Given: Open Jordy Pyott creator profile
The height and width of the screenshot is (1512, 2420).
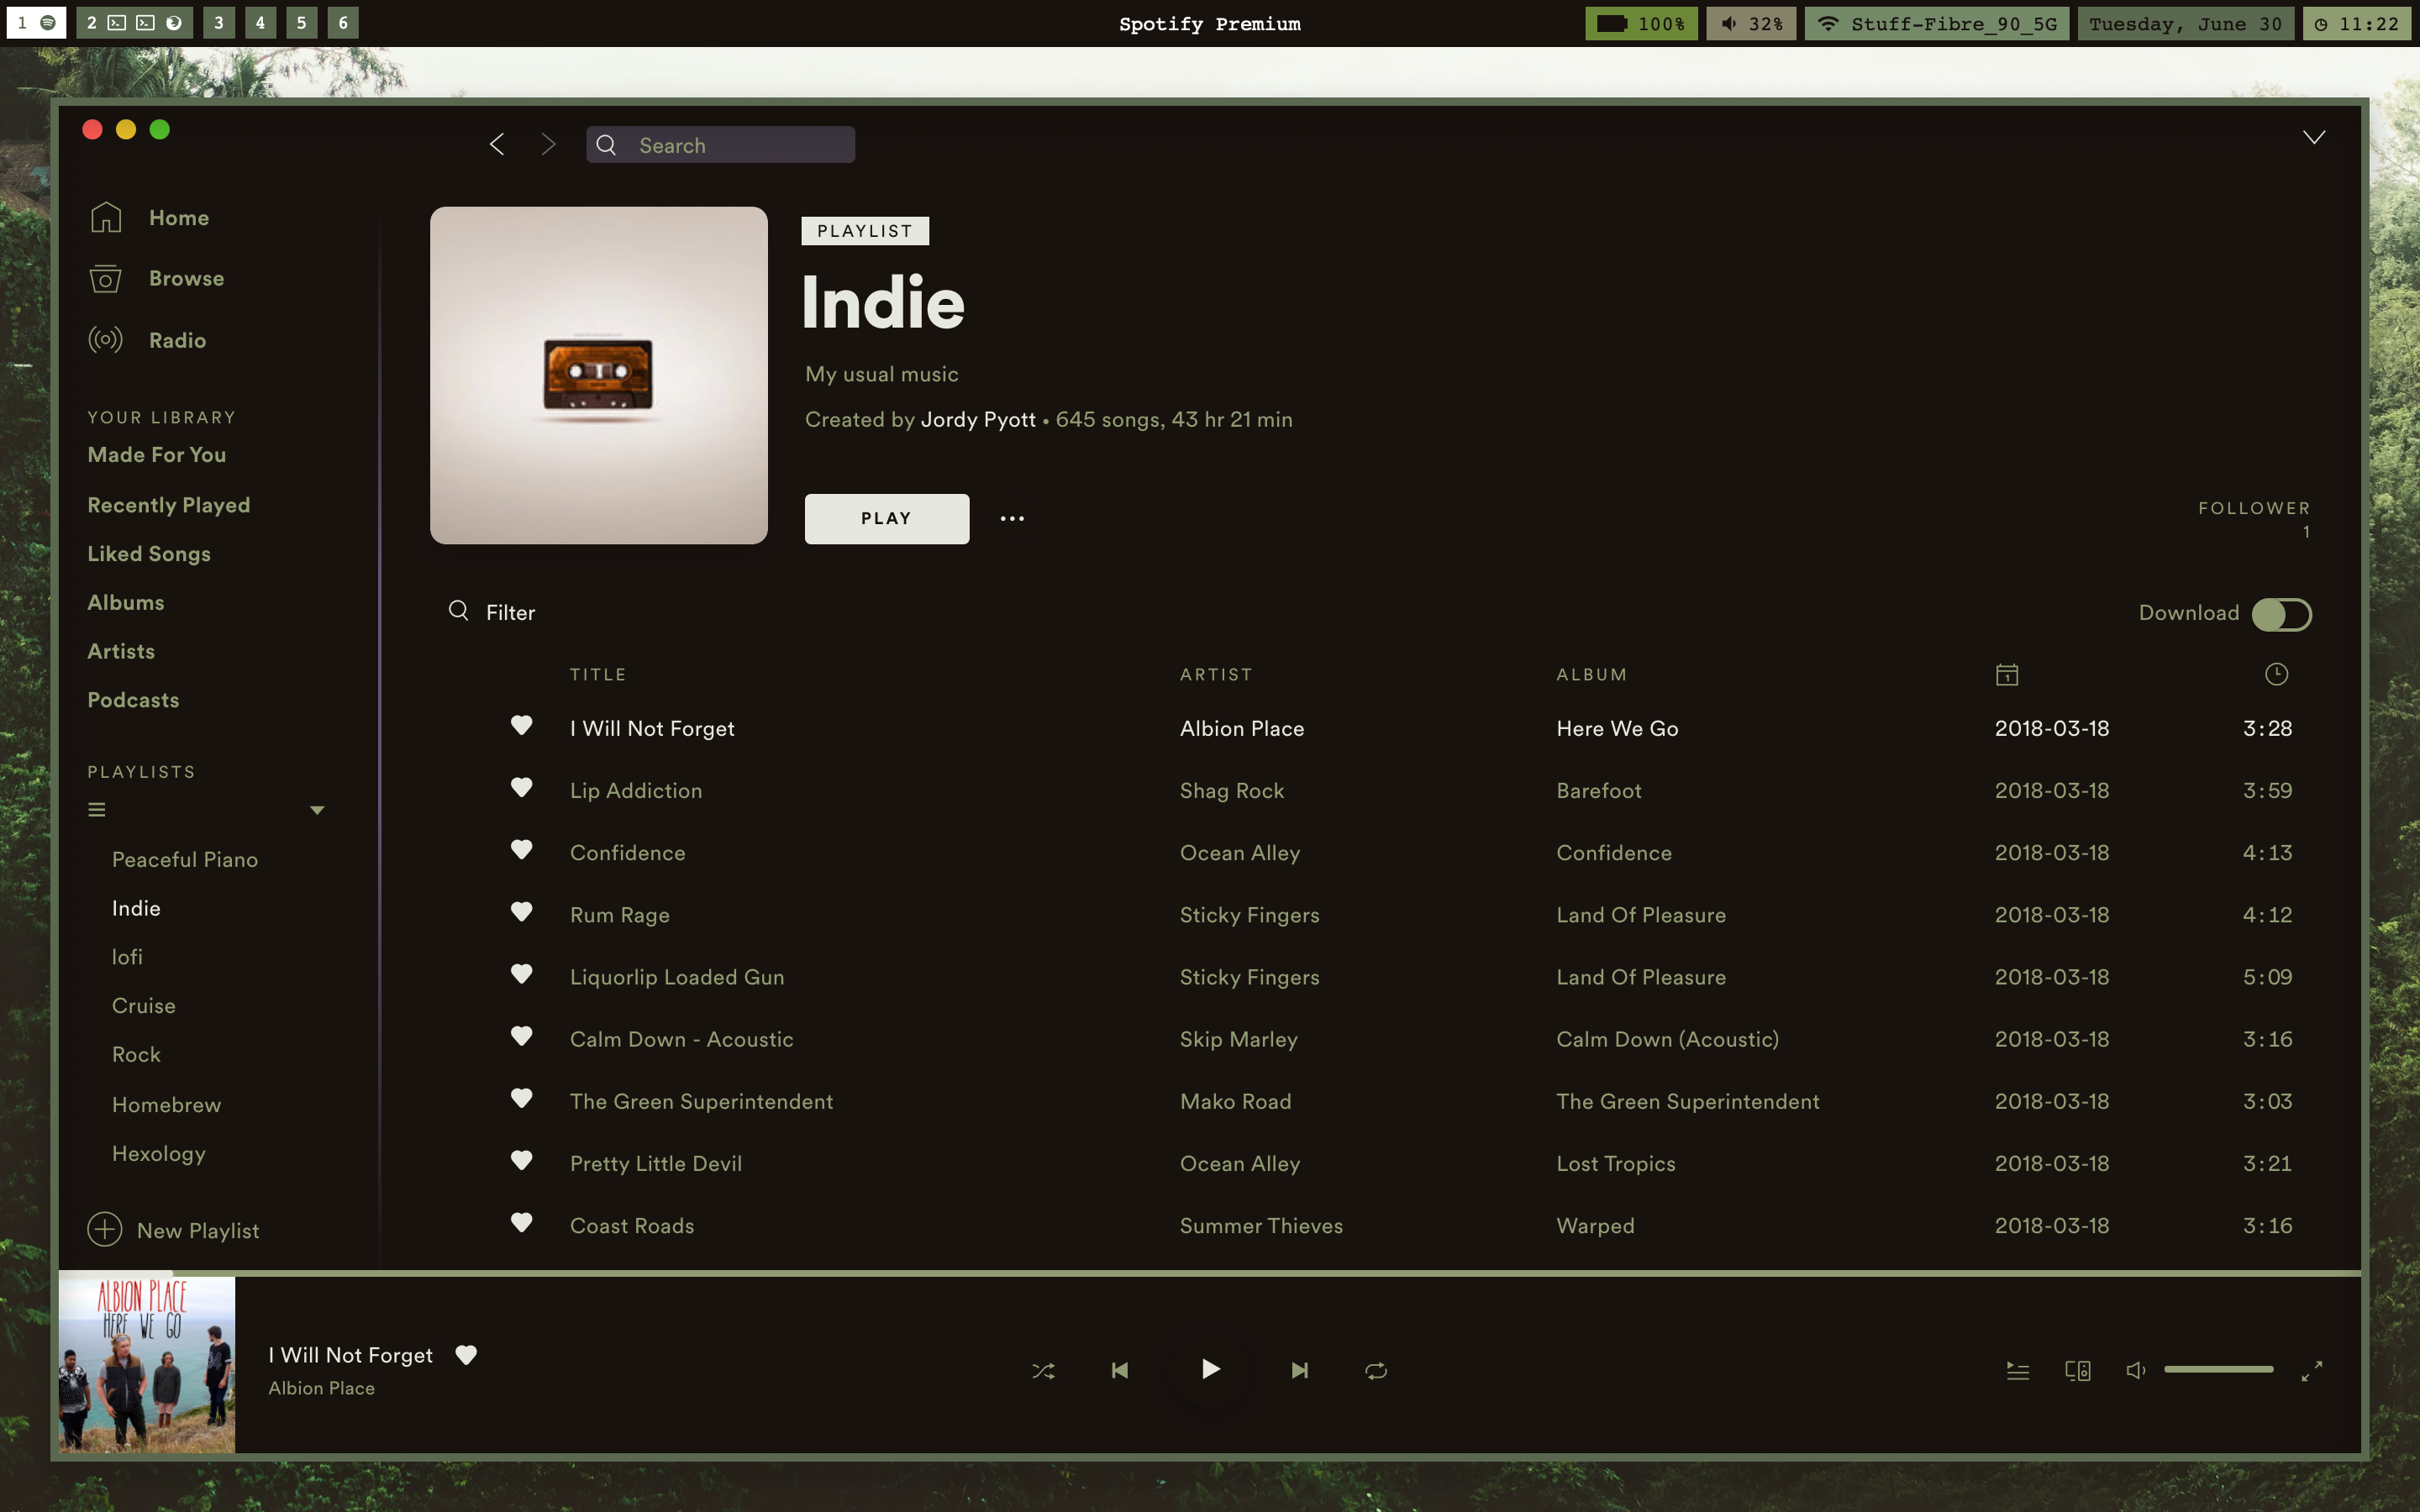Looking at the screenshot, I should (978, 420).
